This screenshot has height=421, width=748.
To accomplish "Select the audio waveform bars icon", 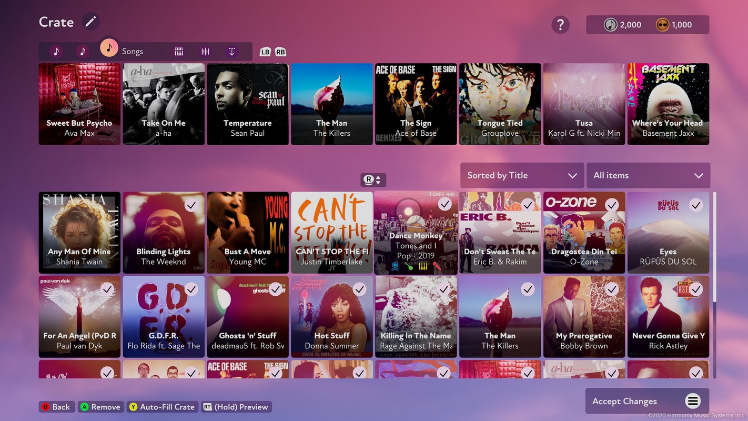I will coord(205,52).
